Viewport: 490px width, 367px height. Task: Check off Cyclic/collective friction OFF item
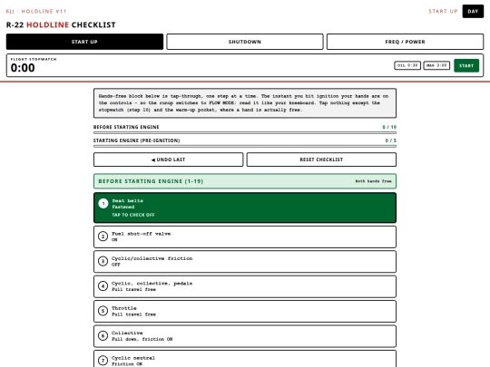[x=245, y=262]
